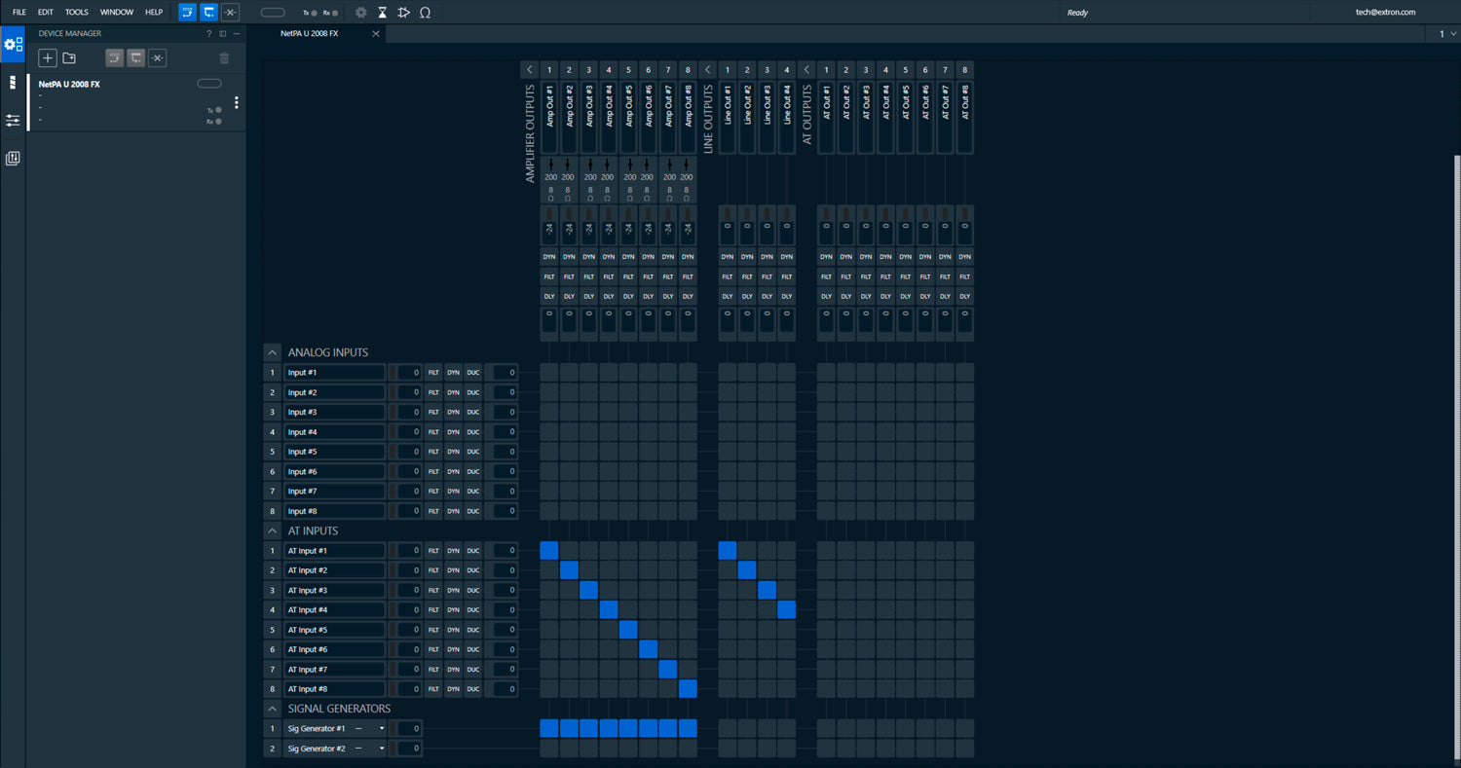Collapse the LINE OUTPUTS column group
The width and height of the screenshot is (1461, 768).
[708, 69]
